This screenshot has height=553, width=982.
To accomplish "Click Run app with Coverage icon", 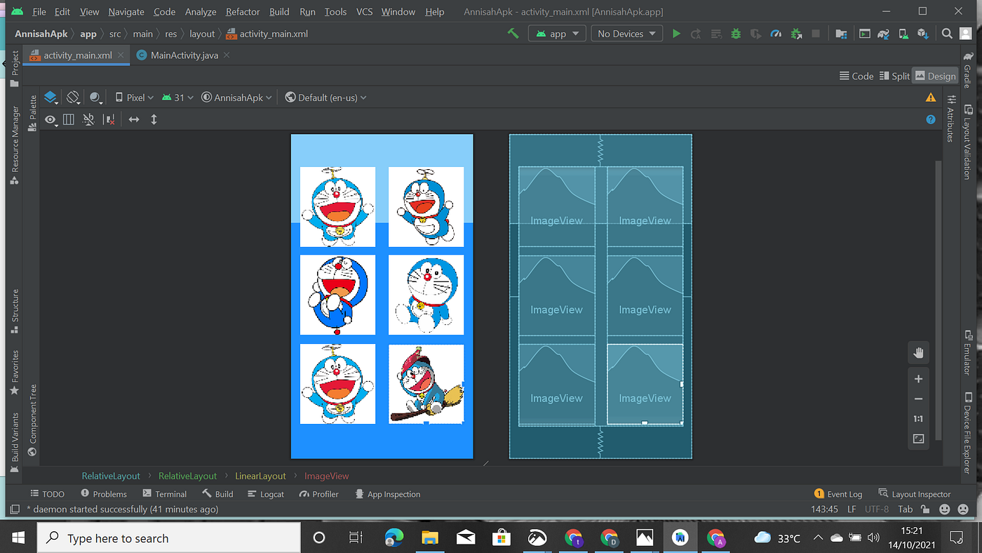I will (755, 33).
